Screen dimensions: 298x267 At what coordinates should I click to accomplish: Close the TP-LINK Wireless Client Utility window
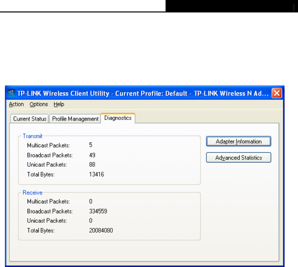pos(276,93)
